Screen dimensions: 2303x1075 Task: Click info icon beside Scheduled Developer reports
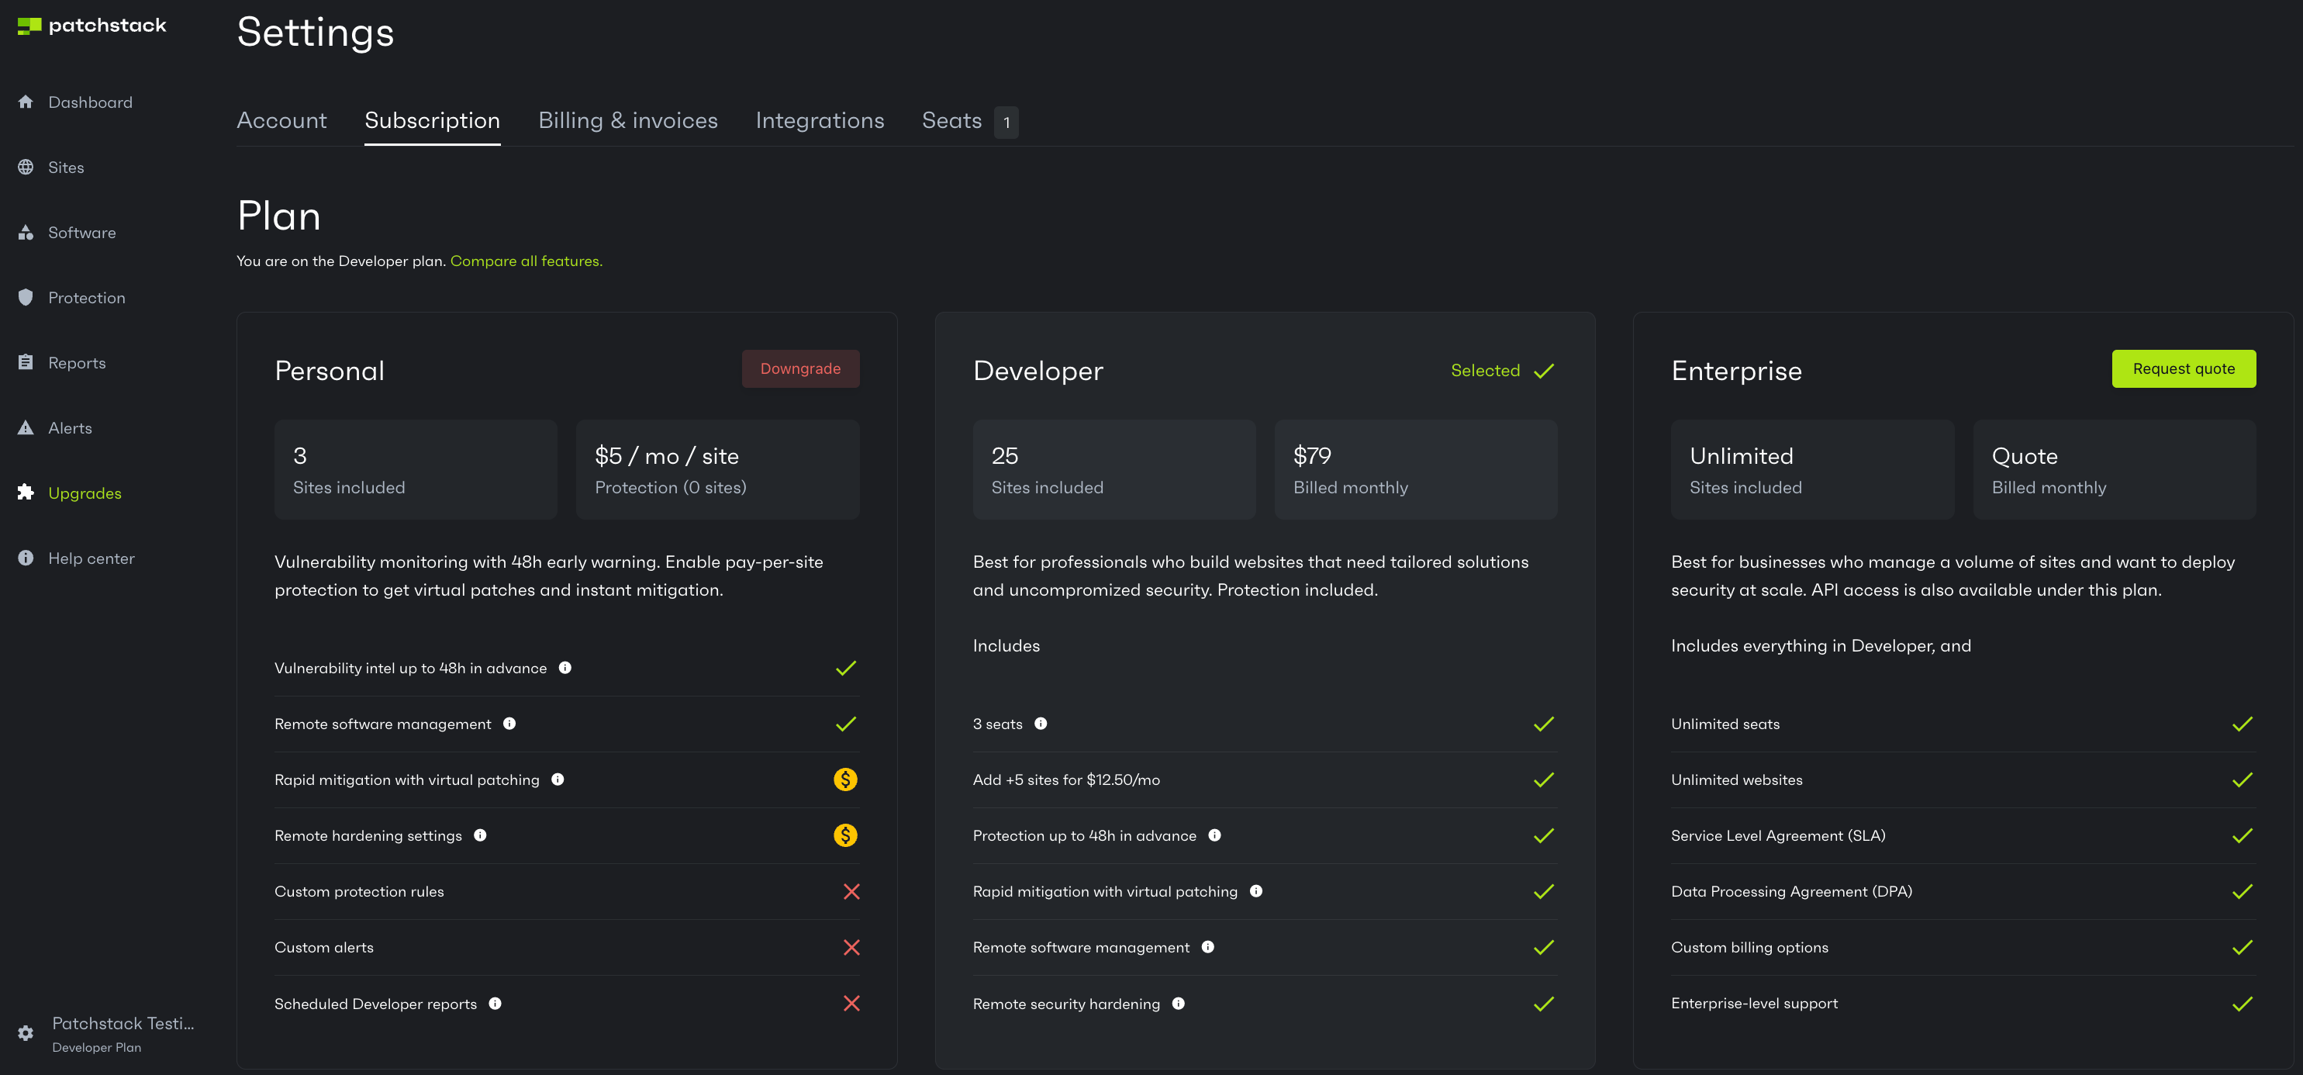[495, 1004]
